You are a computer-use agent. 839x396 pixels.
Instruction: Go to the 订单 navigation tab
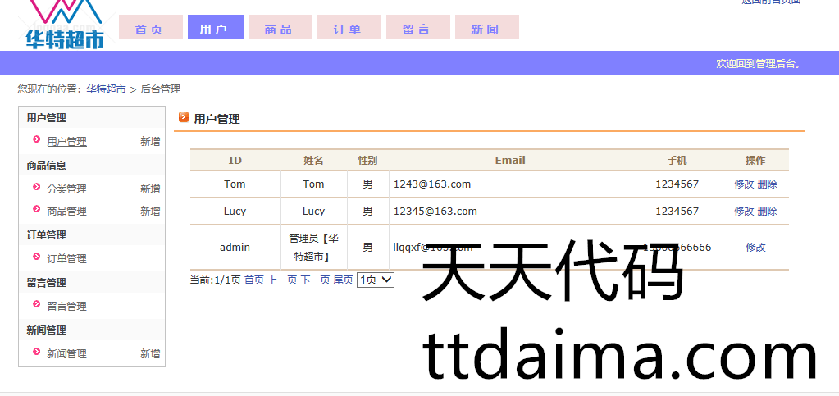click(x=348, y=29)
